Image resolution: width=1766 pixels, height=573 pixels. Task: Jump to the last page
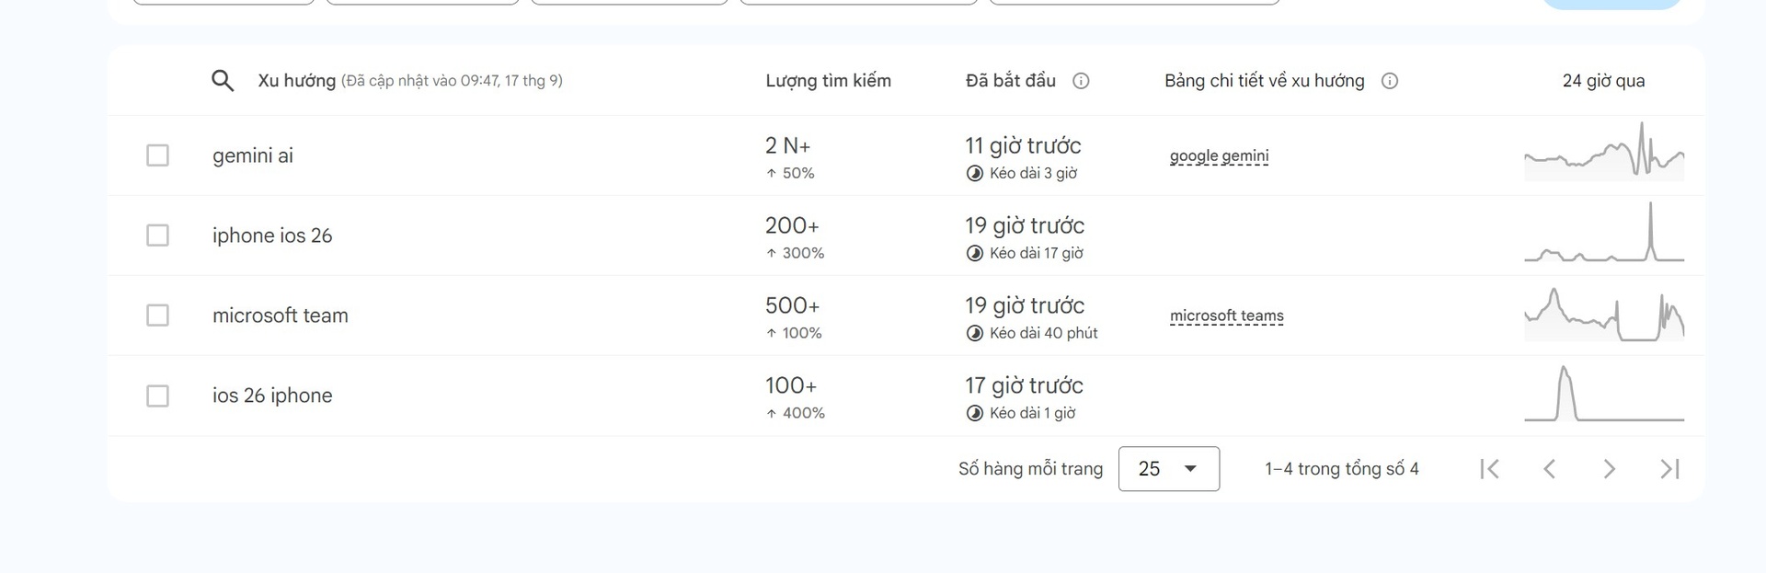tap(1669, 469)
